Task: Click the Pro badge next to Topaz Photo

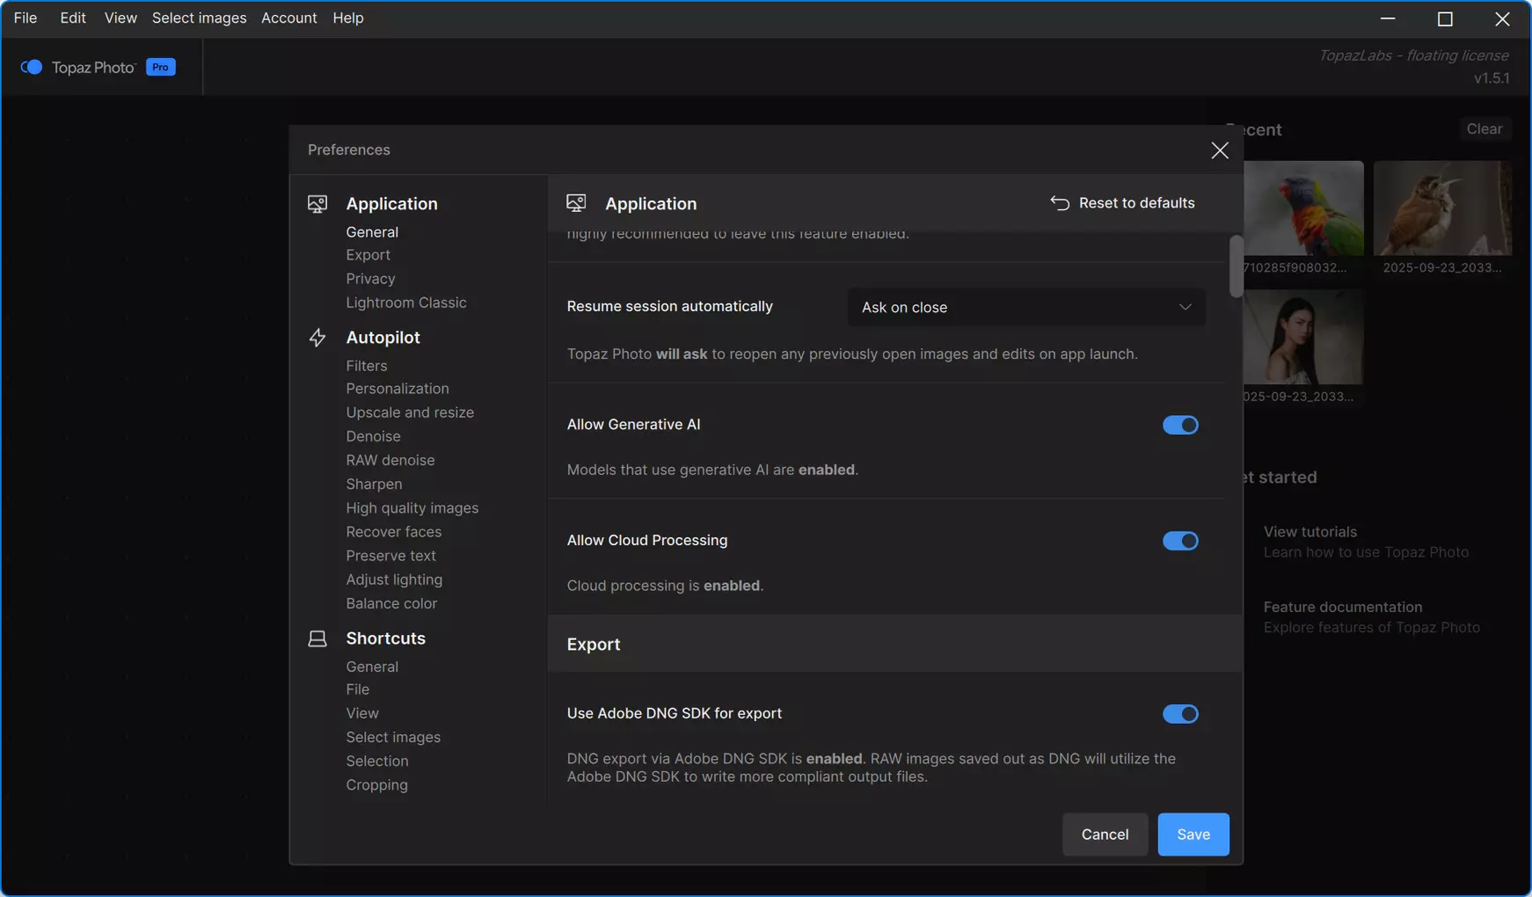Action: [161, 67]
